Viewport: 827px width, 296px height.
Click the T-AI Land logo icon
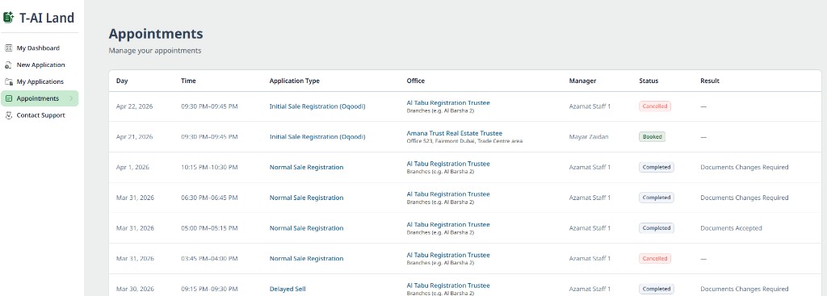[8, 18]
